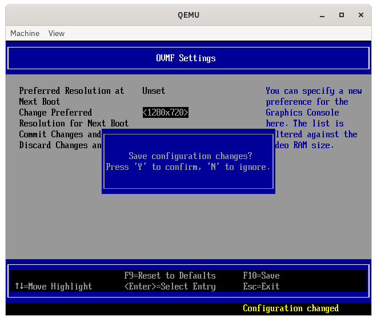Click the Unset resolution value
This screenshot has width=377, height=321.
(154, 91)
